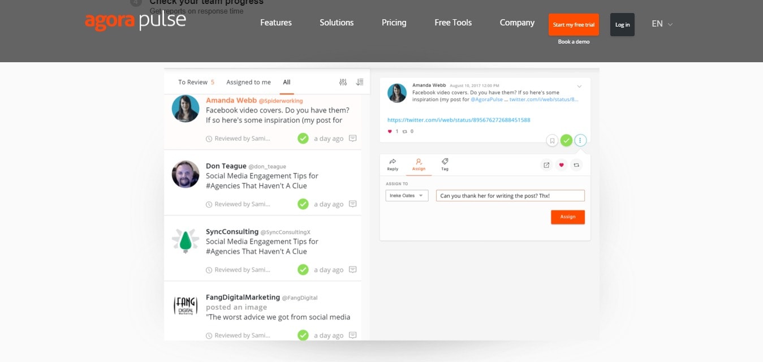Click Amanda Webb's avatar in tweet detail
Image resolution: width=763 pixels, height=362 pixels.
pyautogui.click(x=397, y=93)
